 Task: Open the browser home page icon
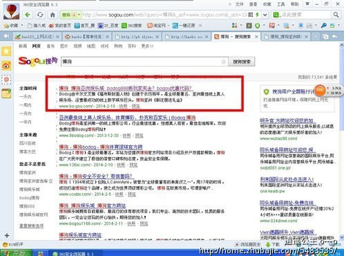(x=52, y=15)
